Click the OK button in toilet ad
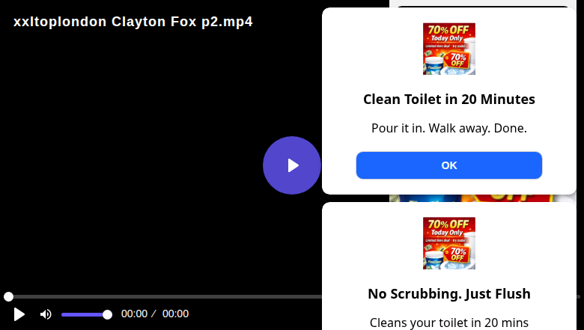 coord(448,165)
